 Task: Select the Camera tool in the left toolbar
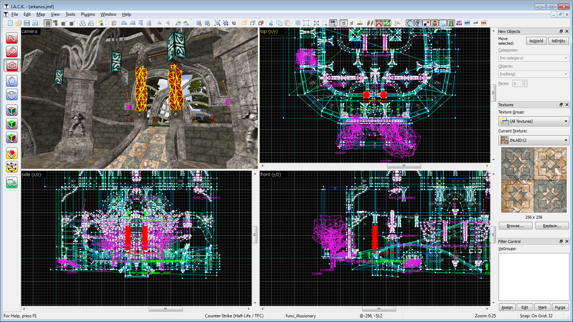pos(12,65)
